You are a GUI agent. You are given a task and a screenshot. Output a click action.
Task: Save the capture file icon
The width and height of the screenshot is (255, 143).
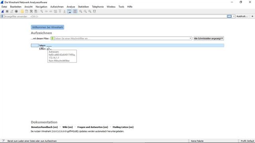[27, 12]
